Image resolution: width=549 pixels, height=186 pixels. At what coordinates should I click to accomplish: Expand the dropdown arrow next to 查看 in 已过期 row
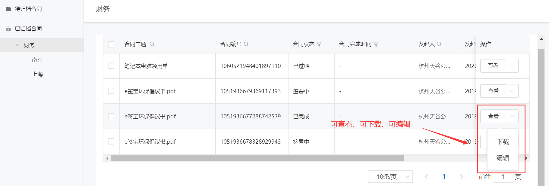coord(512,66)
